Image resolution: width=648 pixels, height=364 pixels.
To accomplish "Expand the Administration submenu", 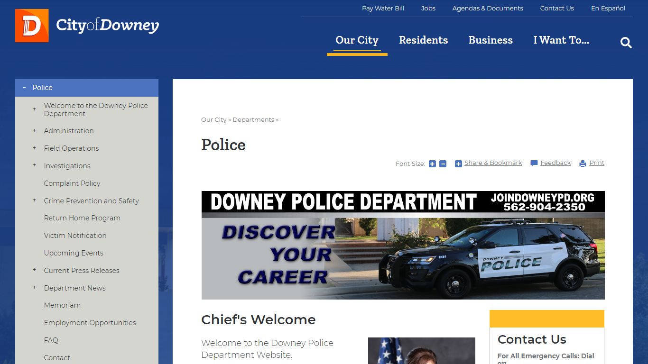I will [x=34, y=130].
